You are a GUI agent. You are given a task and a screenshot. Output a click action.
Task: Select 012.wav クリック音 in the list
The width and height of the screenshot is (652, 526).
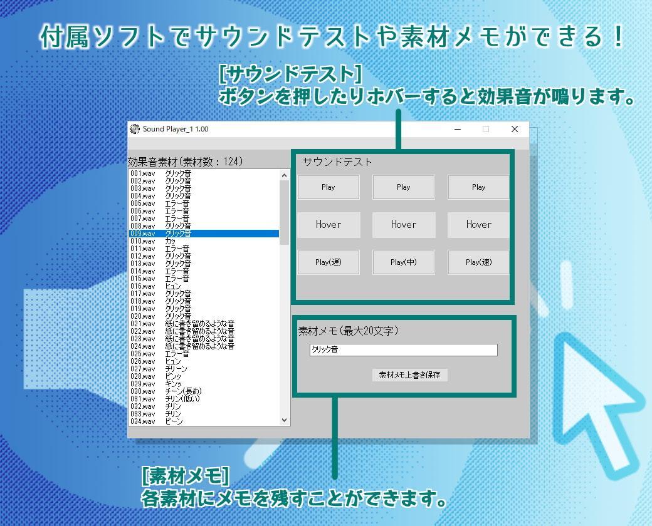(204, 256)
